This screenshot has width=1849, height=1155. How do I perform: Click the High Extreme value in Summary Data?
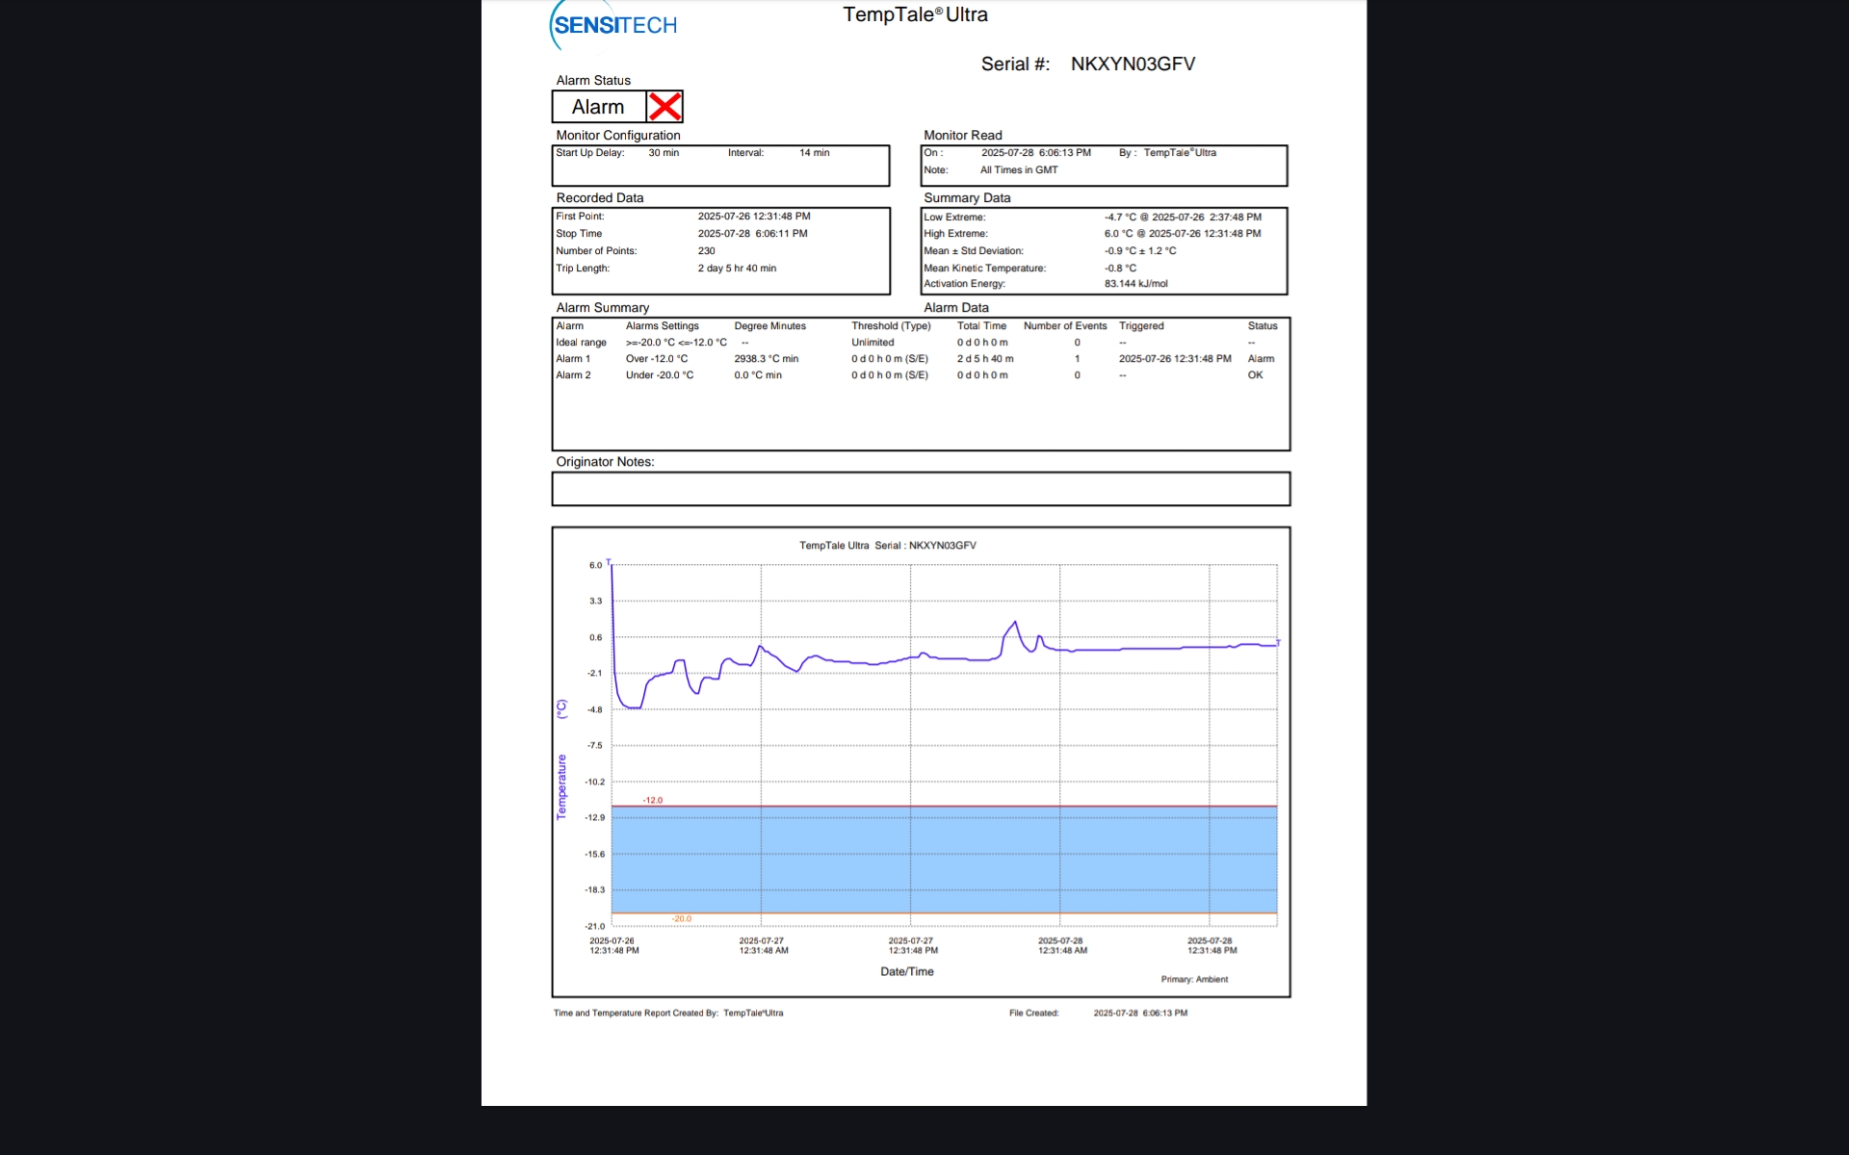pos(1182,234)
